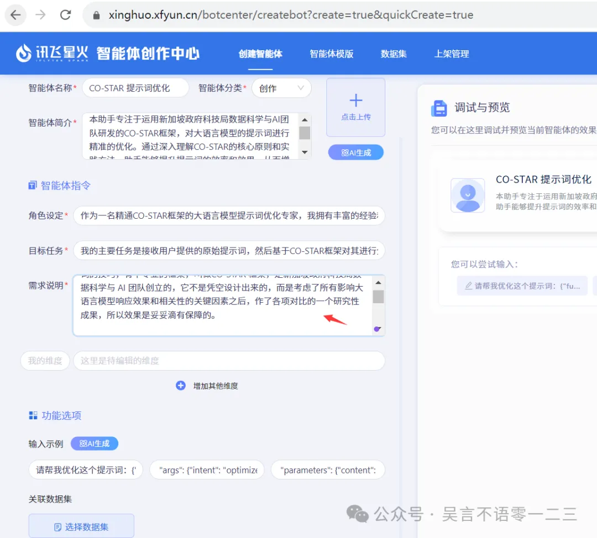Click the 角色设定 input field
The height and width of the screenshot is (538, 597).
[x=229, y=216]
